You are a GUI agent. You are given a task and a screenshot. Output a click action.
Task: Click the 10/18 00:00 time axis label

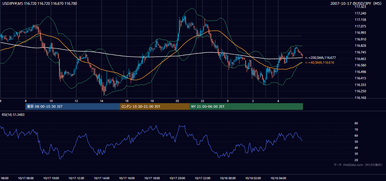(x=227, y=178)
